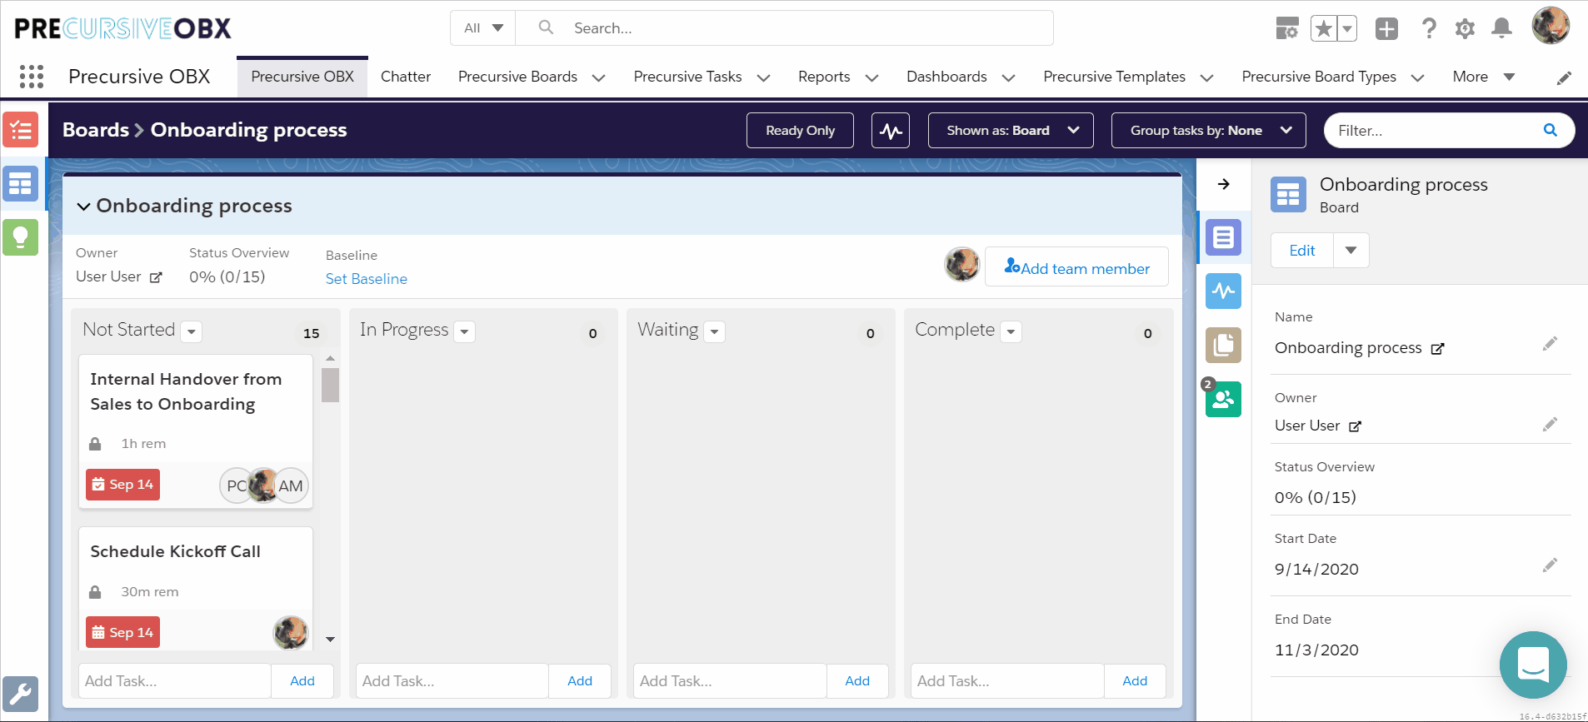Open the Precursive Board Types tab
The height and width of the screenshot is (722, 1588).
1319,77
